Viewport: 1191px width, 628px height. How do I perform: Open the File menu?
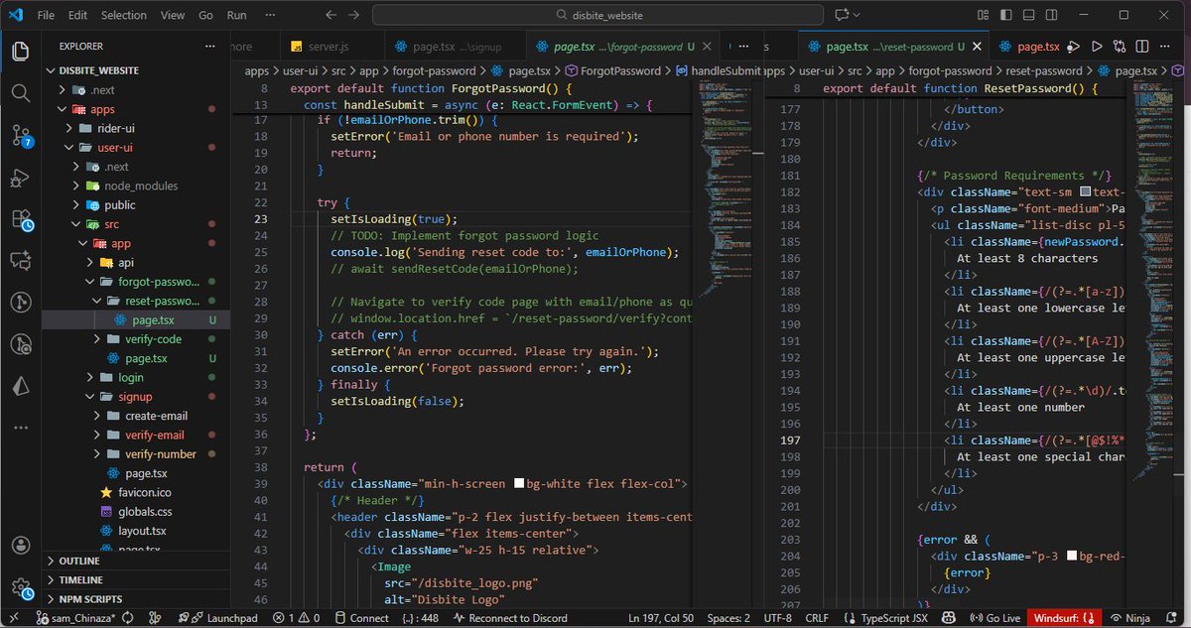[x=46, y=15]
